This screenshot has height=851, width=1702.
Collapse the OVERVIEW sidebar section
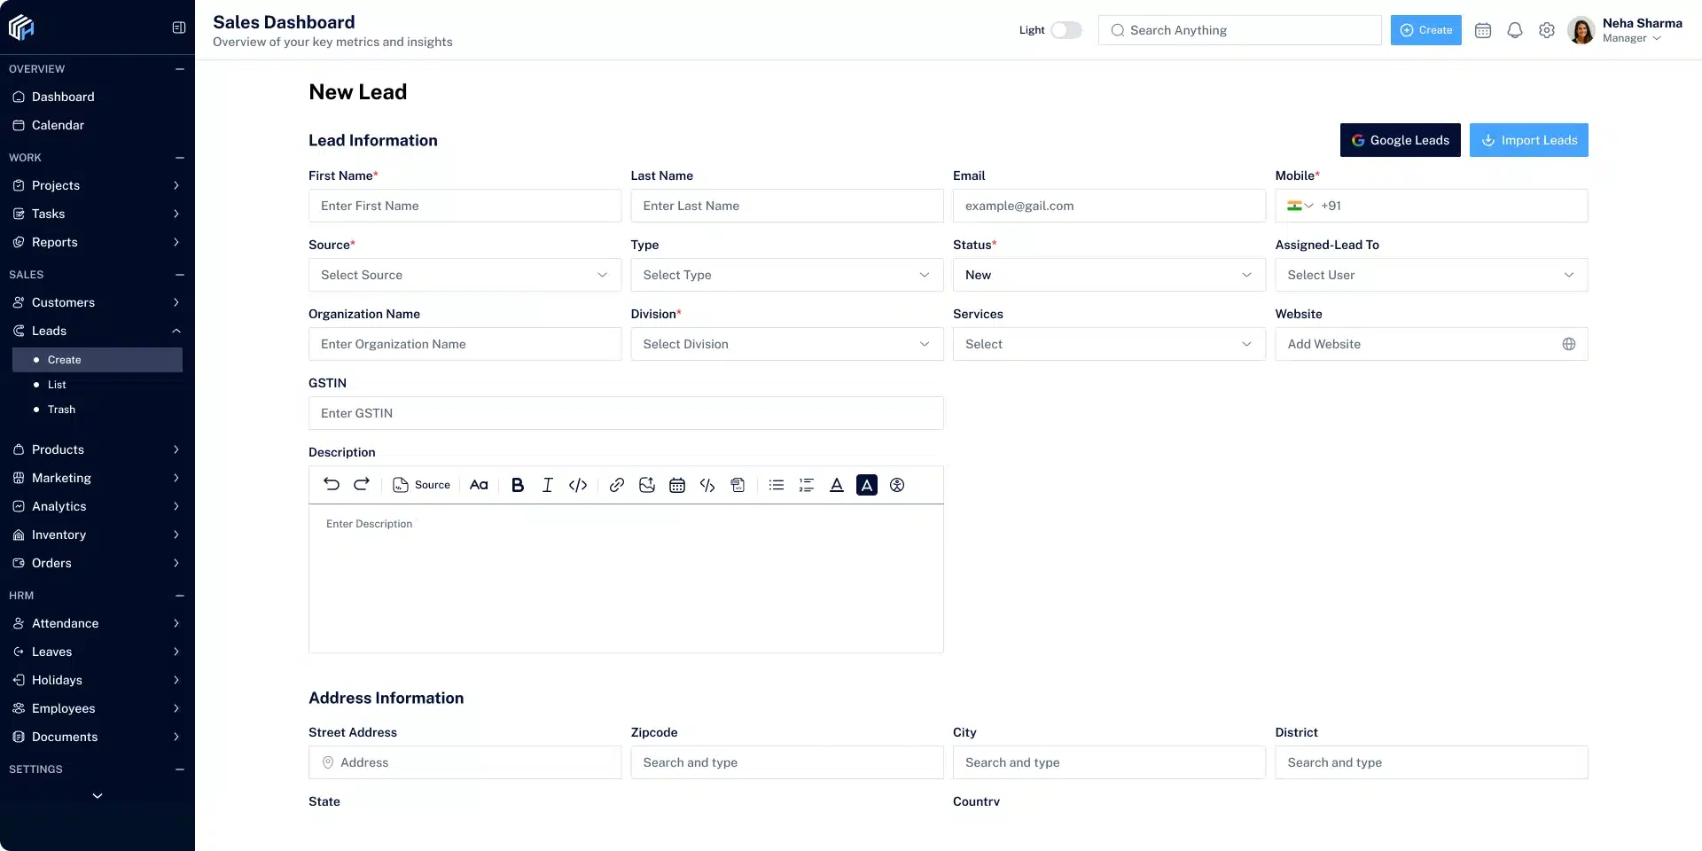point(180,69)
